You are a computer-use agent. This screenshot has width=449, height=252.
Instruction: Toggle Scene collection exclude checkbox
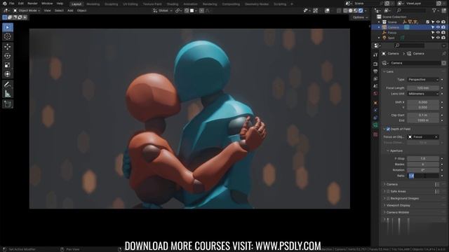tap(428, 22)
